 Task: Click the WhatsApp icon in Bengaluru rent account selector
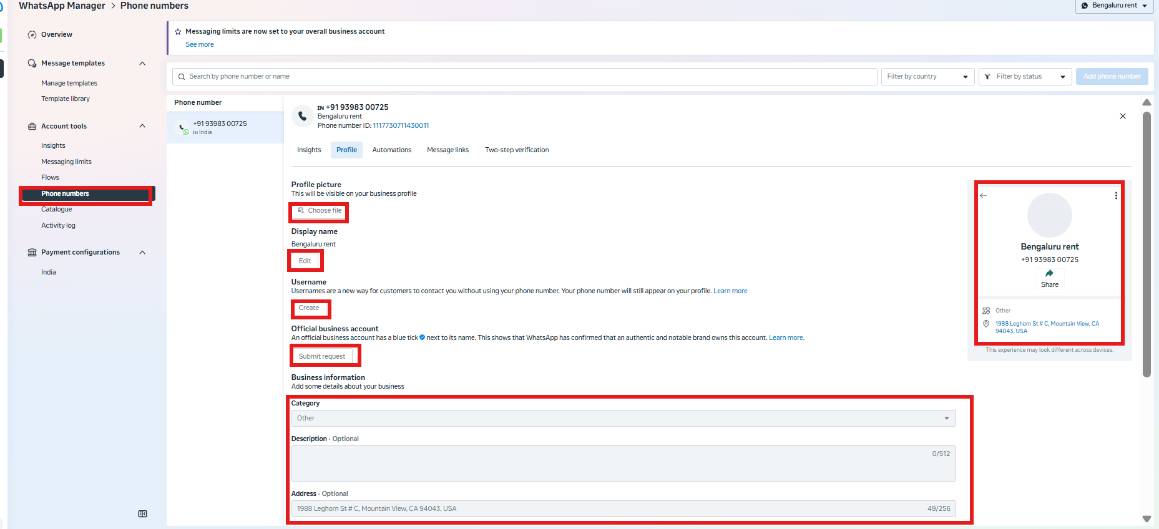click(1085, 6)
